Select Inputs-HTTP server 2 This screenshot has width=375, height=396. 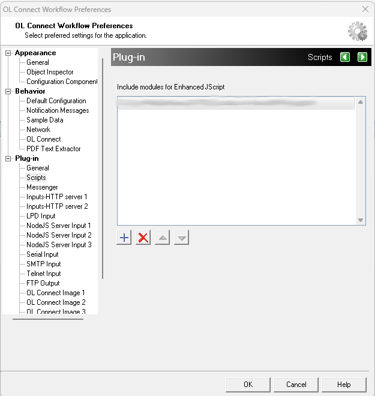(57, 206)
